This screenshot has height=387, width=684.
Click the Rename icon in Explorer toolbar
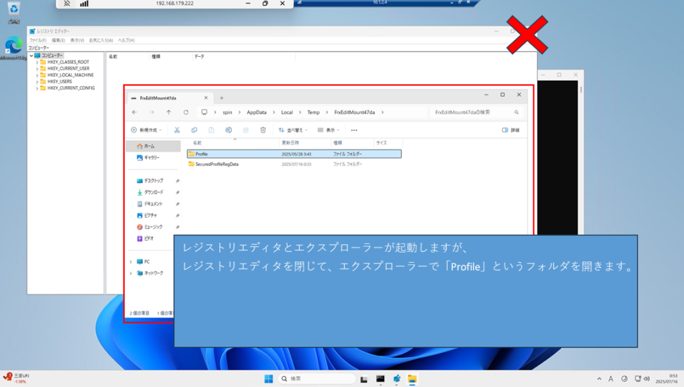228,130
